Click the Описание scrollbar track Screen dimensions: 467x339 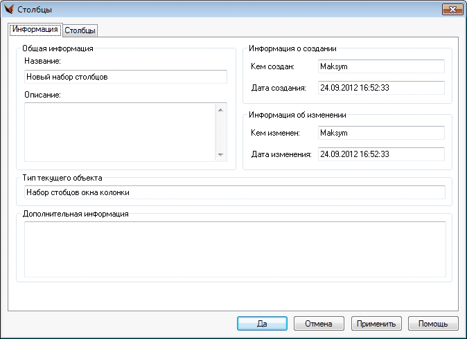tap(221, 132)
